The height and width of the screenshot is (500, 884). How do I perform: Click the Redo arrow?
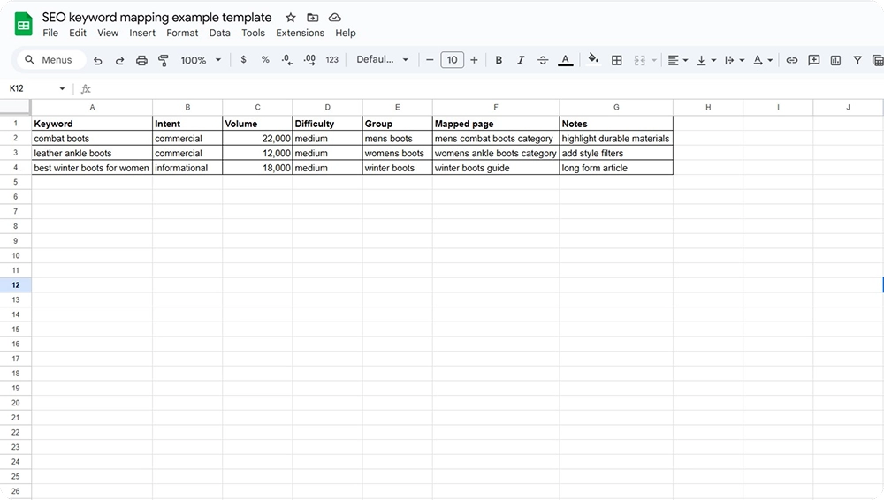pyautogui.click(x=119, y=60)
